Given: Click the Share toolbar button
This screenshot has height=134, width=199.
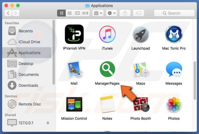Looking at the screenshot, I should tap(125, 13).
